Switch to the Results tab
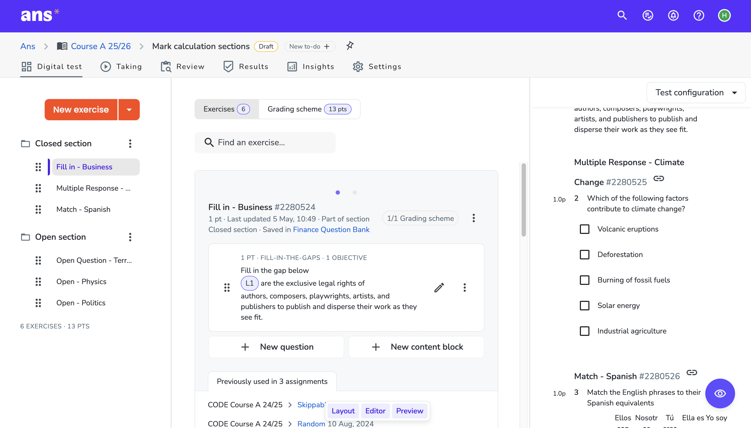The image size is (751, 428). pyautogui.click(x=246, y=67)
